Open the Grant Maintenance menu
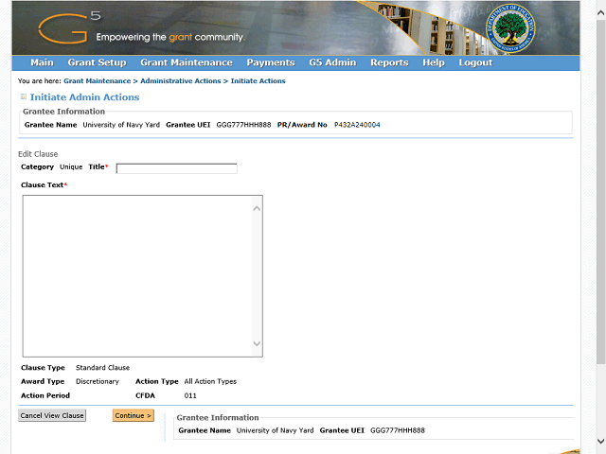Viewport: 606px width, 454px height. pos(187,62)
